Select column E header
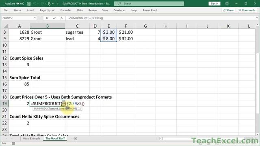The image size is (260, 146). [x=108, y=26]
